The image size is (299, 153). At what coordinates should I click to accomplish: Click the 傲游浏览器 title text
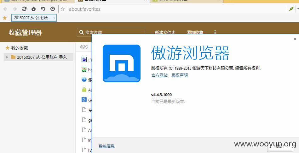point(190,53)
